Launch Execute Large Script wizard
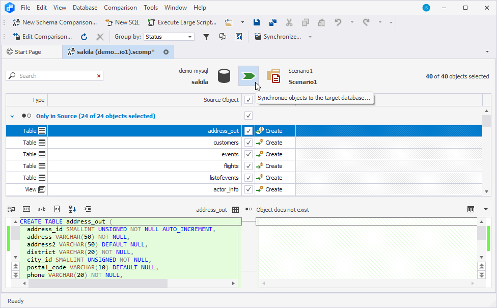The image size is (497, 308). pyautogui.click(x=182, y=22)
